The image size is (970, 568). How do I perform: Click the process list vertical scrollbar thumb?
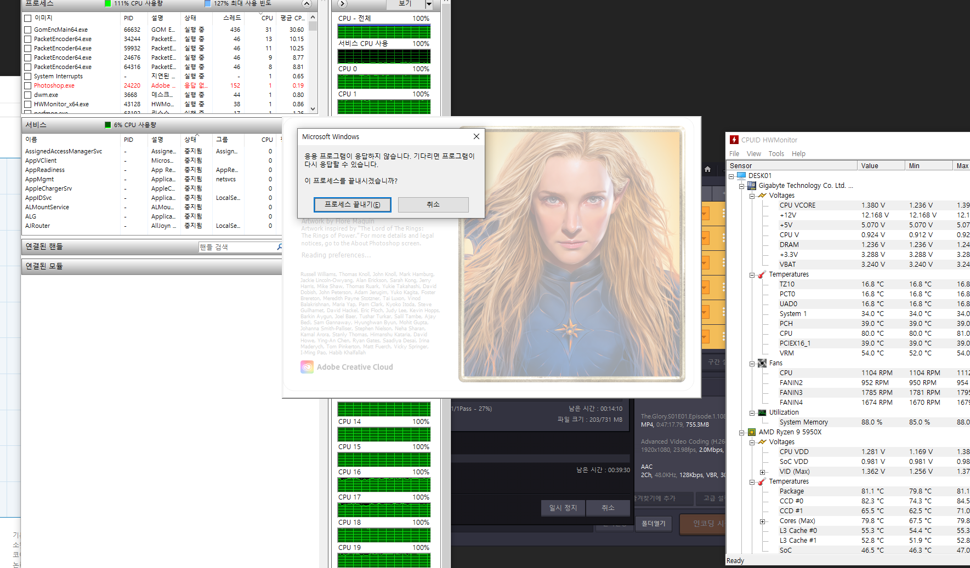pyautogui.click(x=313, y=26)
